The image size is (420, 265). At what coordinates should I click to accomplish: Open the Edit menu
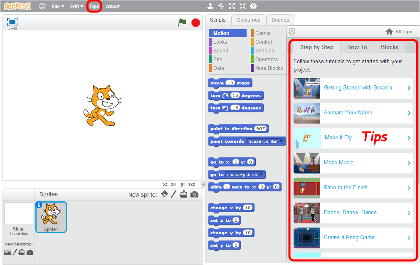pyautogui.click(x=77, y=6)
